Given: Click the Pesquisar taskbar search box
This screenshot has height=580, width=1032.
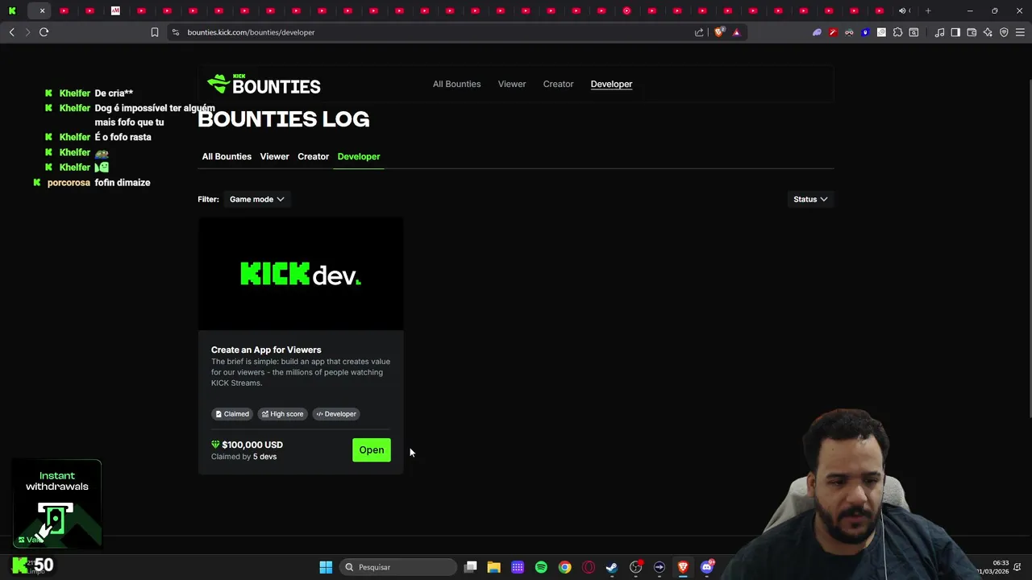Looking at the screenshot, I should click(398, 567).
